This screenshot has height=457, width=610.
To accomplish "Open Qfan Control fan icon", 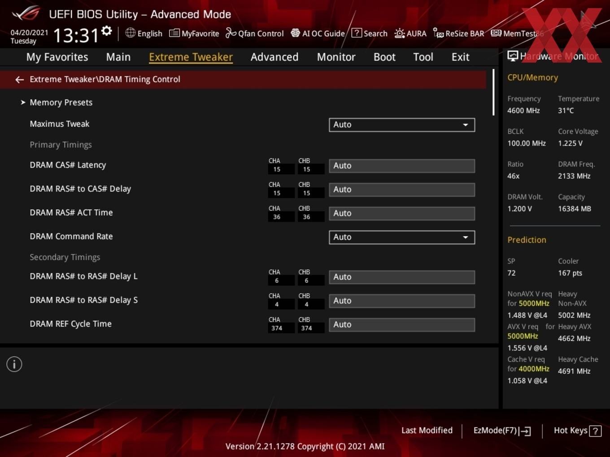I will pos(231,33).
